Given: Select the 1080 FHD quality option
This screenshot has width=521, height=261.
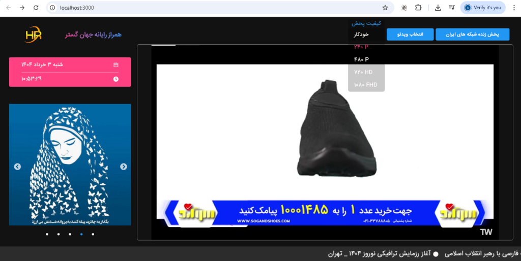Looking at the screenshot, I should tap(366, 85).
